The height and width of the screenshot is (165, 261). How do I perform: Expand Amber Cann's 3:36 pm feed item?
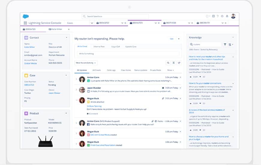click(x=76, y=79)
